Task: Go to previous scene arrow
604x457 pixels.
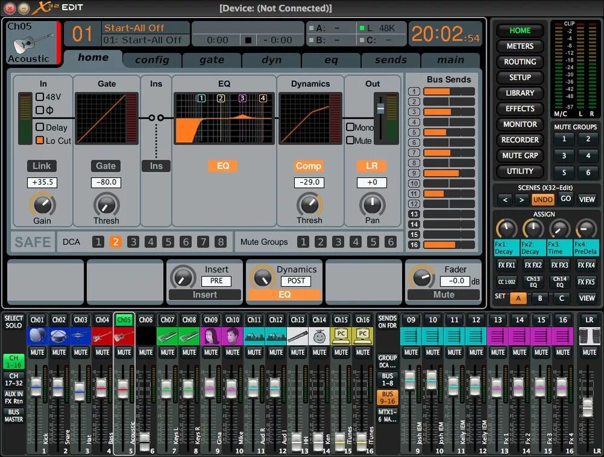Action: point(505,200)
